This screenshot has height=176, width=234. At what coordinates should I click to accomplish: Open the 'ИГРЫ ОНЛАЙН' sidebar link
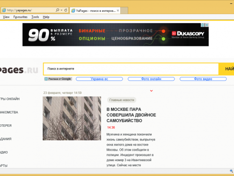click(10, 99)
